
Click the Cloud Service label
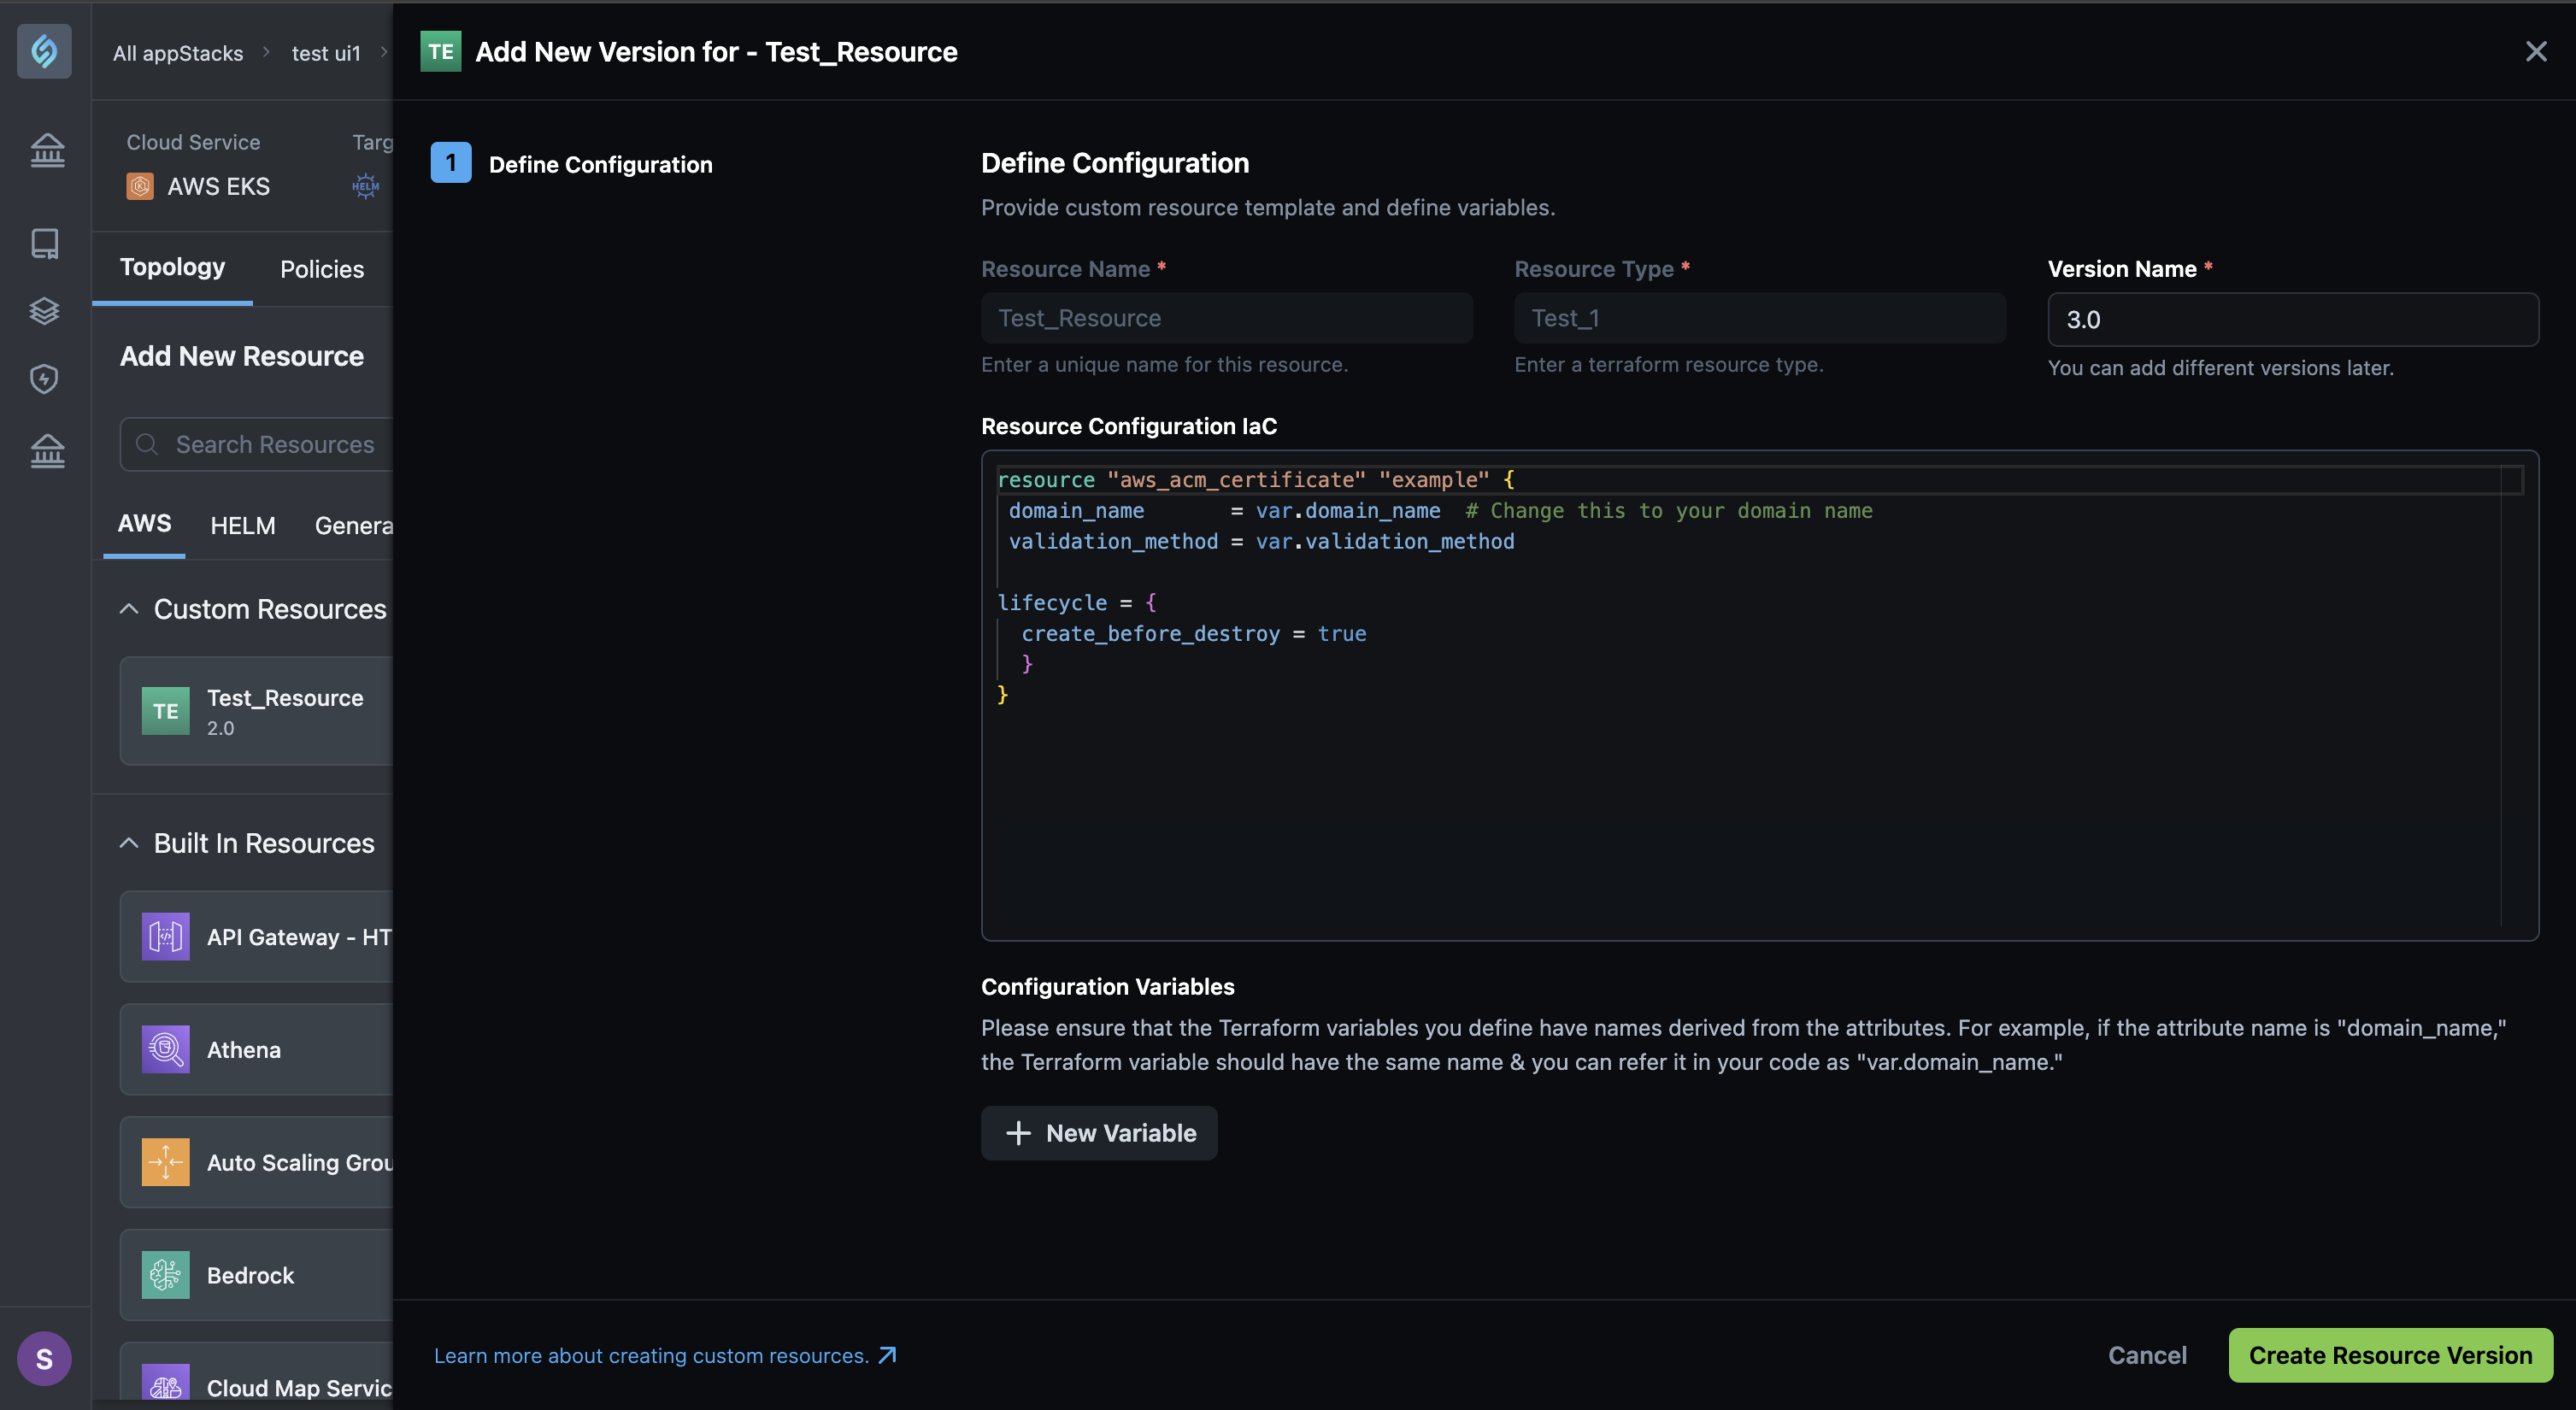(x=193, y=142)
